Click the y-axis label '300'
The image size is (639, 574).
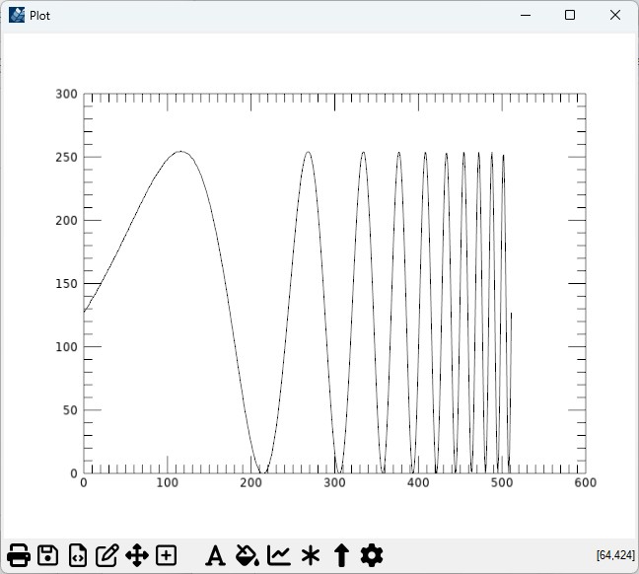(66, 95)
